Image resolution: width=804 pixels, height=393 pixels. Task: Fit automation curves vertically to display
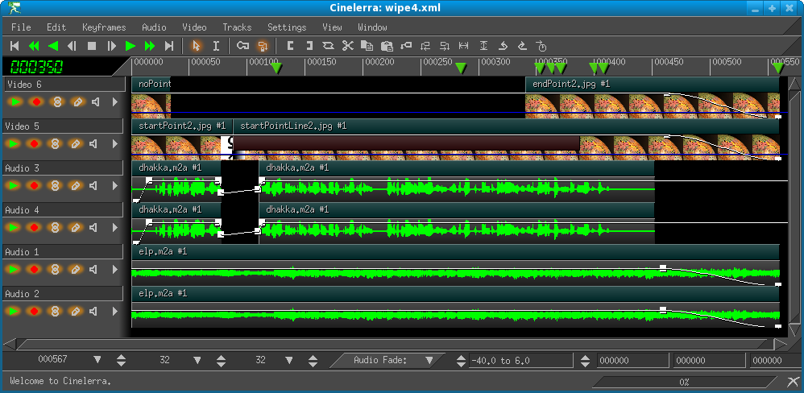[483, 46]
